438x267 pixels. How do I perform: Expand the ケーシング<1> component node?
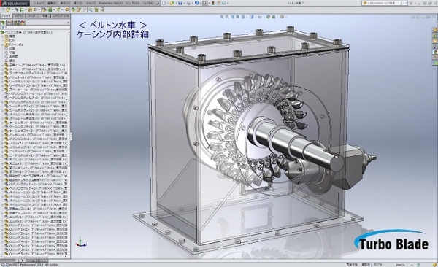2,123
